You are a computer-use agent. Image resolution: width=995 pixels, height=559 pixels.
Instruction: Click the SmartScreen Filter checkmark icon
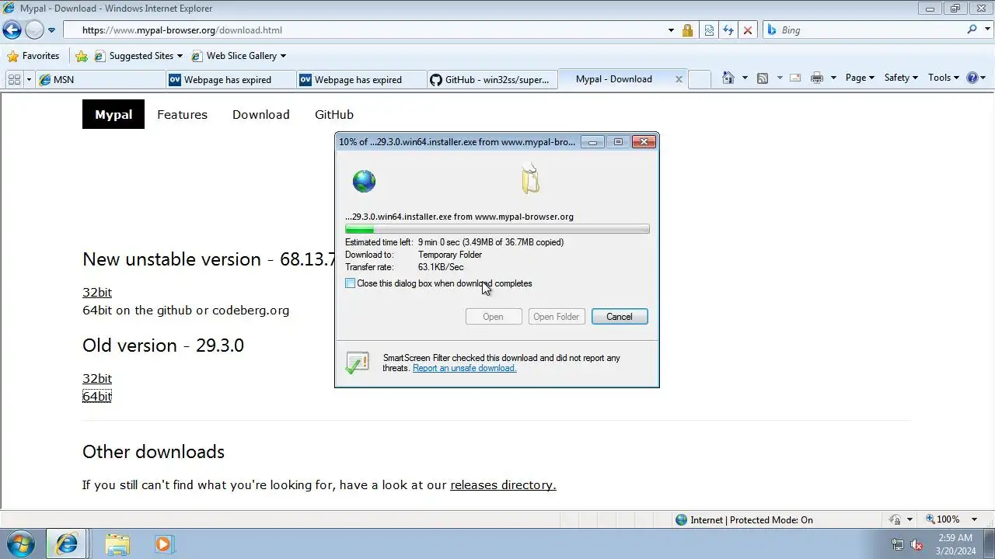click(358, 363)
